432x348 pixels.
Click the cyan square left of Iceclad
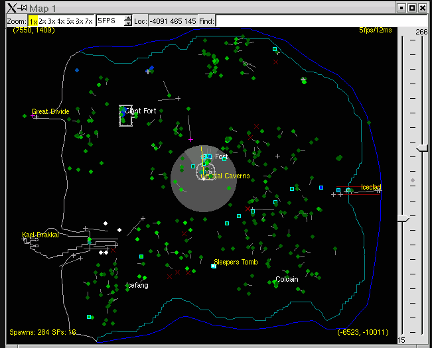point(338,190)
